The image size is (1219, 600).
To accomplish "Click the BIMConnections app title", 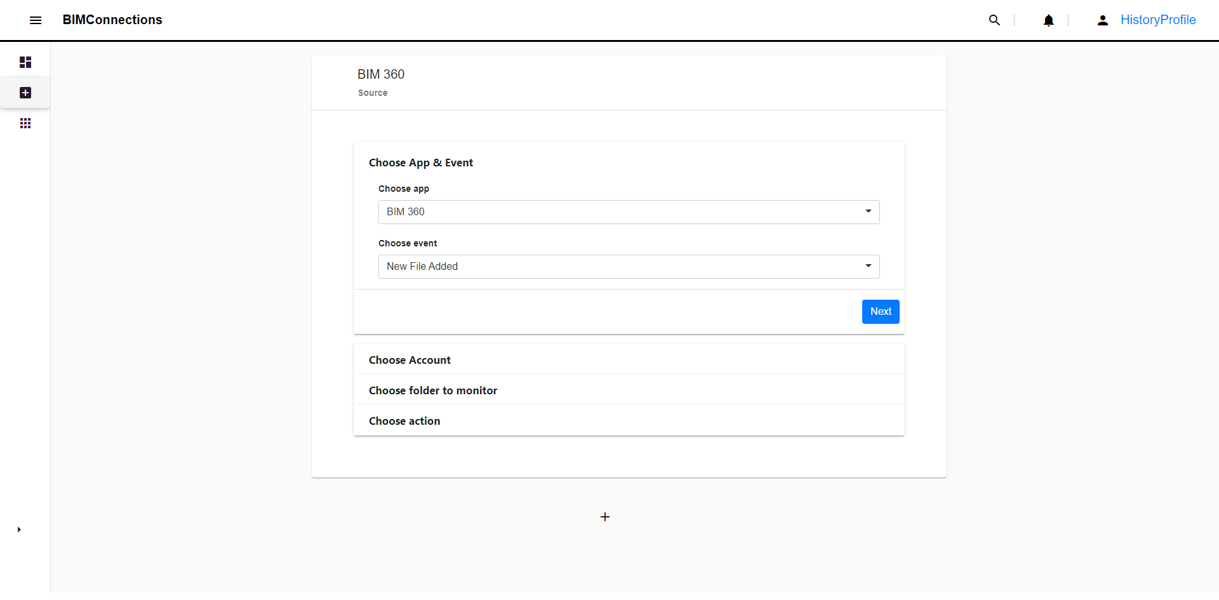I will [x=112, y=20].
